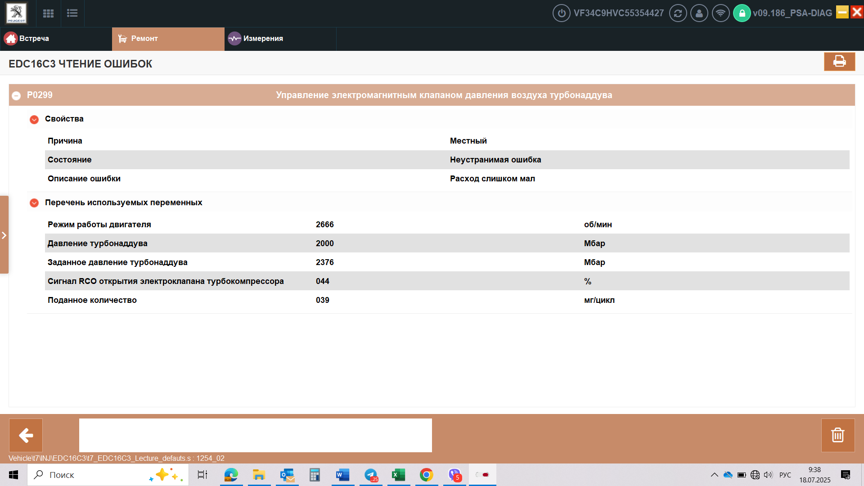Screen dimensions: 864x486
Task: Click the refresh sync icon
Action: 678,13
